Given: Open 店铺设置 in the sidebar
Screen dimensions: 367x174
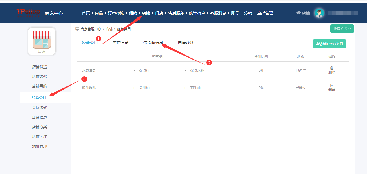Looking at the screenshot, I should click(x=39, y=67).
